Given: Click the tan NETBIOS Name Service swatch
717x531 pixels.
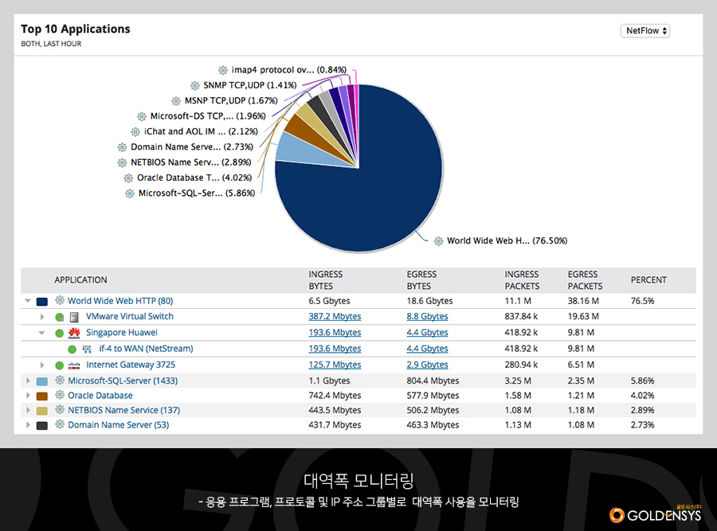Looking at the screenshot, I should 42,411.
